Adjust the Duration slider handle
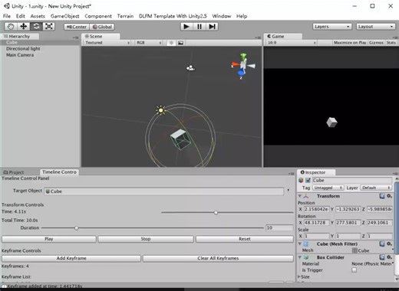Image resolution: width=399 pixels, height=291 pixels. click(x=77, y=228)
